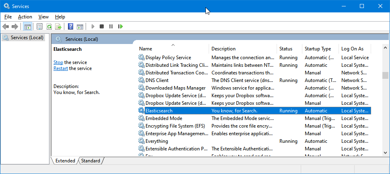Click gear icon beside Encrypting File System
The width and height of the screenshot is (390, 174).
(141, 126)
